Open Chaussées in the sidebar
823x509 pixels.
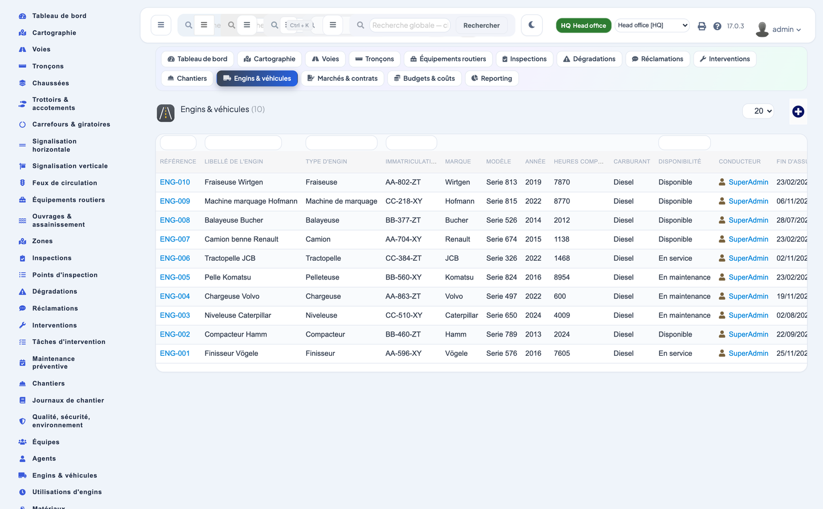(x=51, y=83)
